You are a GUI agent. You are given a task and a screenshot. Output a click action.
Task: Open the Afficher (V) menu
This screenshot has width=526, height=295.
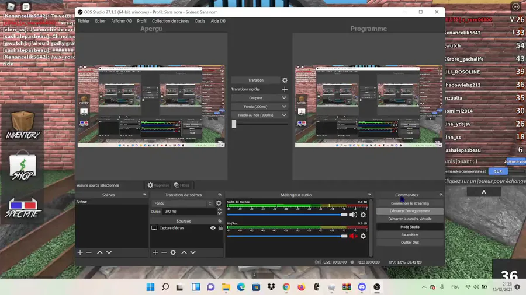coord(121,21)
